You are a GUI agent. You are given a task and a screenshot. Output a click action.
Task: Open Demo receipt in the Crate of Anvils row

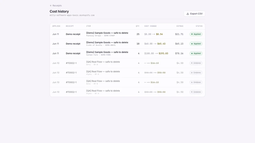[73, 44]
